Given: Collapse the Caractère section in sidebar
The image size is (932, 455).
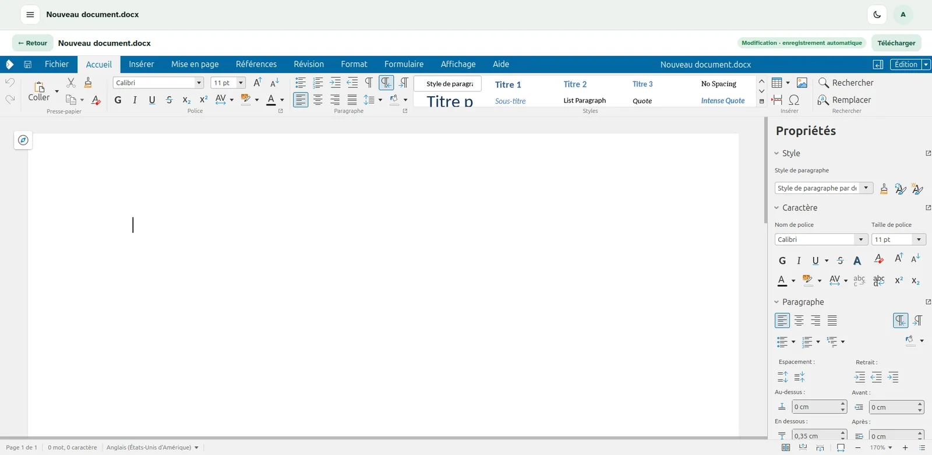Looking at the screenshot, I should [x=776, y=207].
